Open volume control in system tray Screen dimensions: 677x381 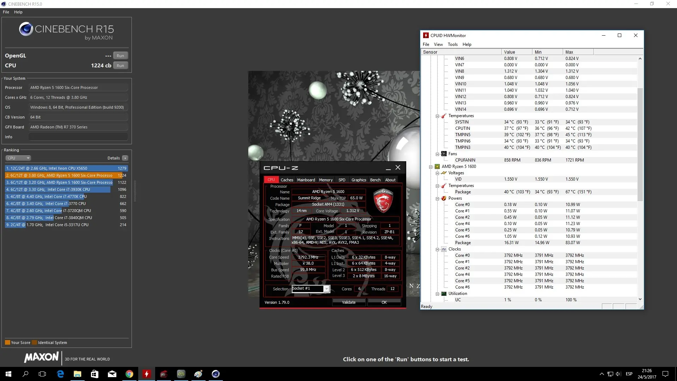[x=618, y=374]
